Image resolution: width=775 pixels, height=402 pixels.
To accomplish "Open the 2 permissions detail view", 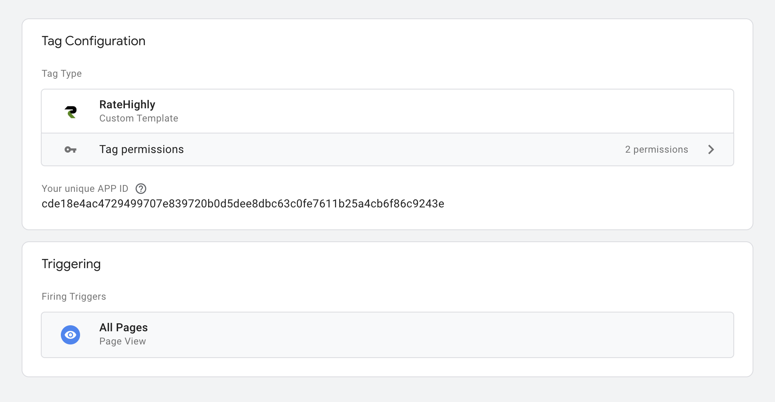I will click(657, 149).
